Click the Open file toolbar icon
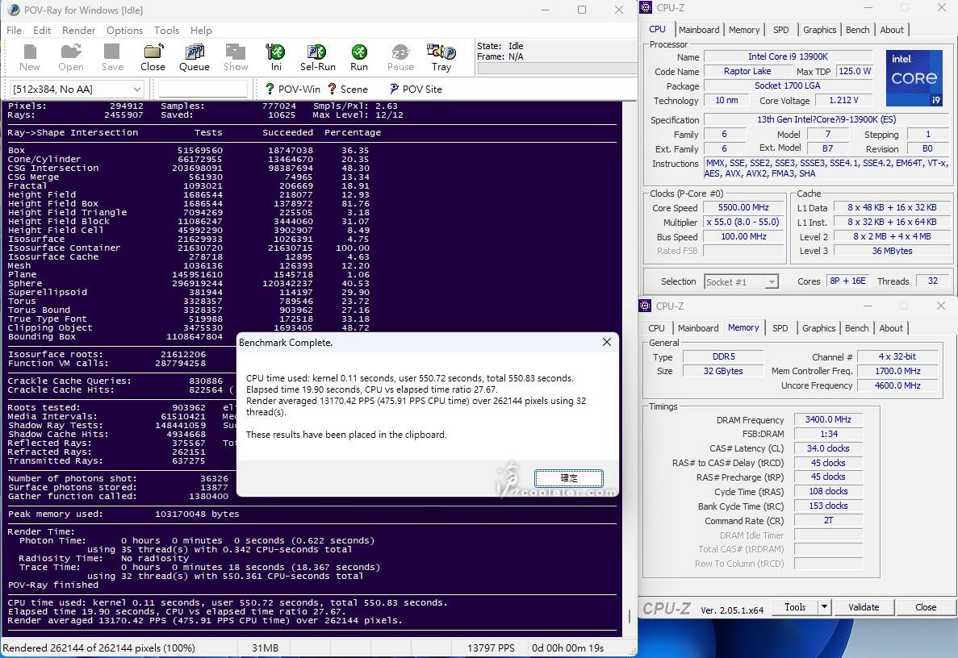Screen dimensions: 958x658 click(71, 57)
